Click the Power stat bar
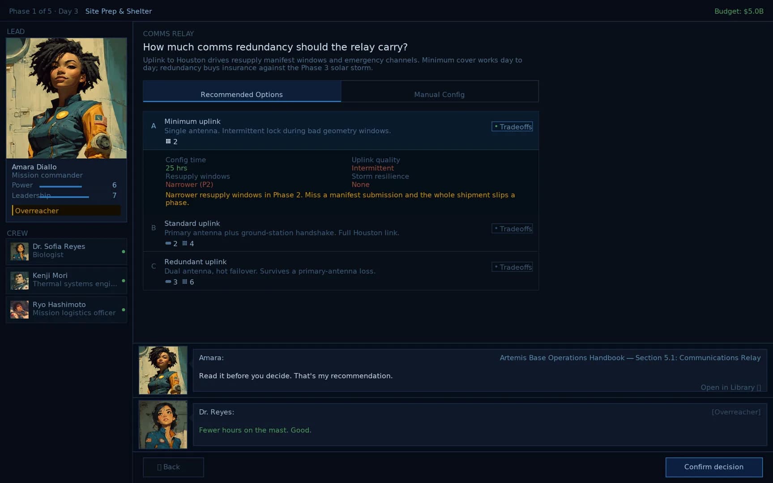This screenshot has height=483, width=773. pyautogui.click(x=60, y=186)
